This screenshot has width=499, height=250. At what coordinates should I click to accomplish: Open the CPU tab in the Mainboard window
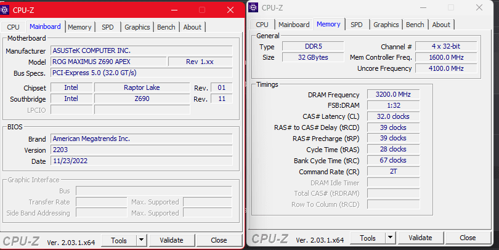(13, 27)
